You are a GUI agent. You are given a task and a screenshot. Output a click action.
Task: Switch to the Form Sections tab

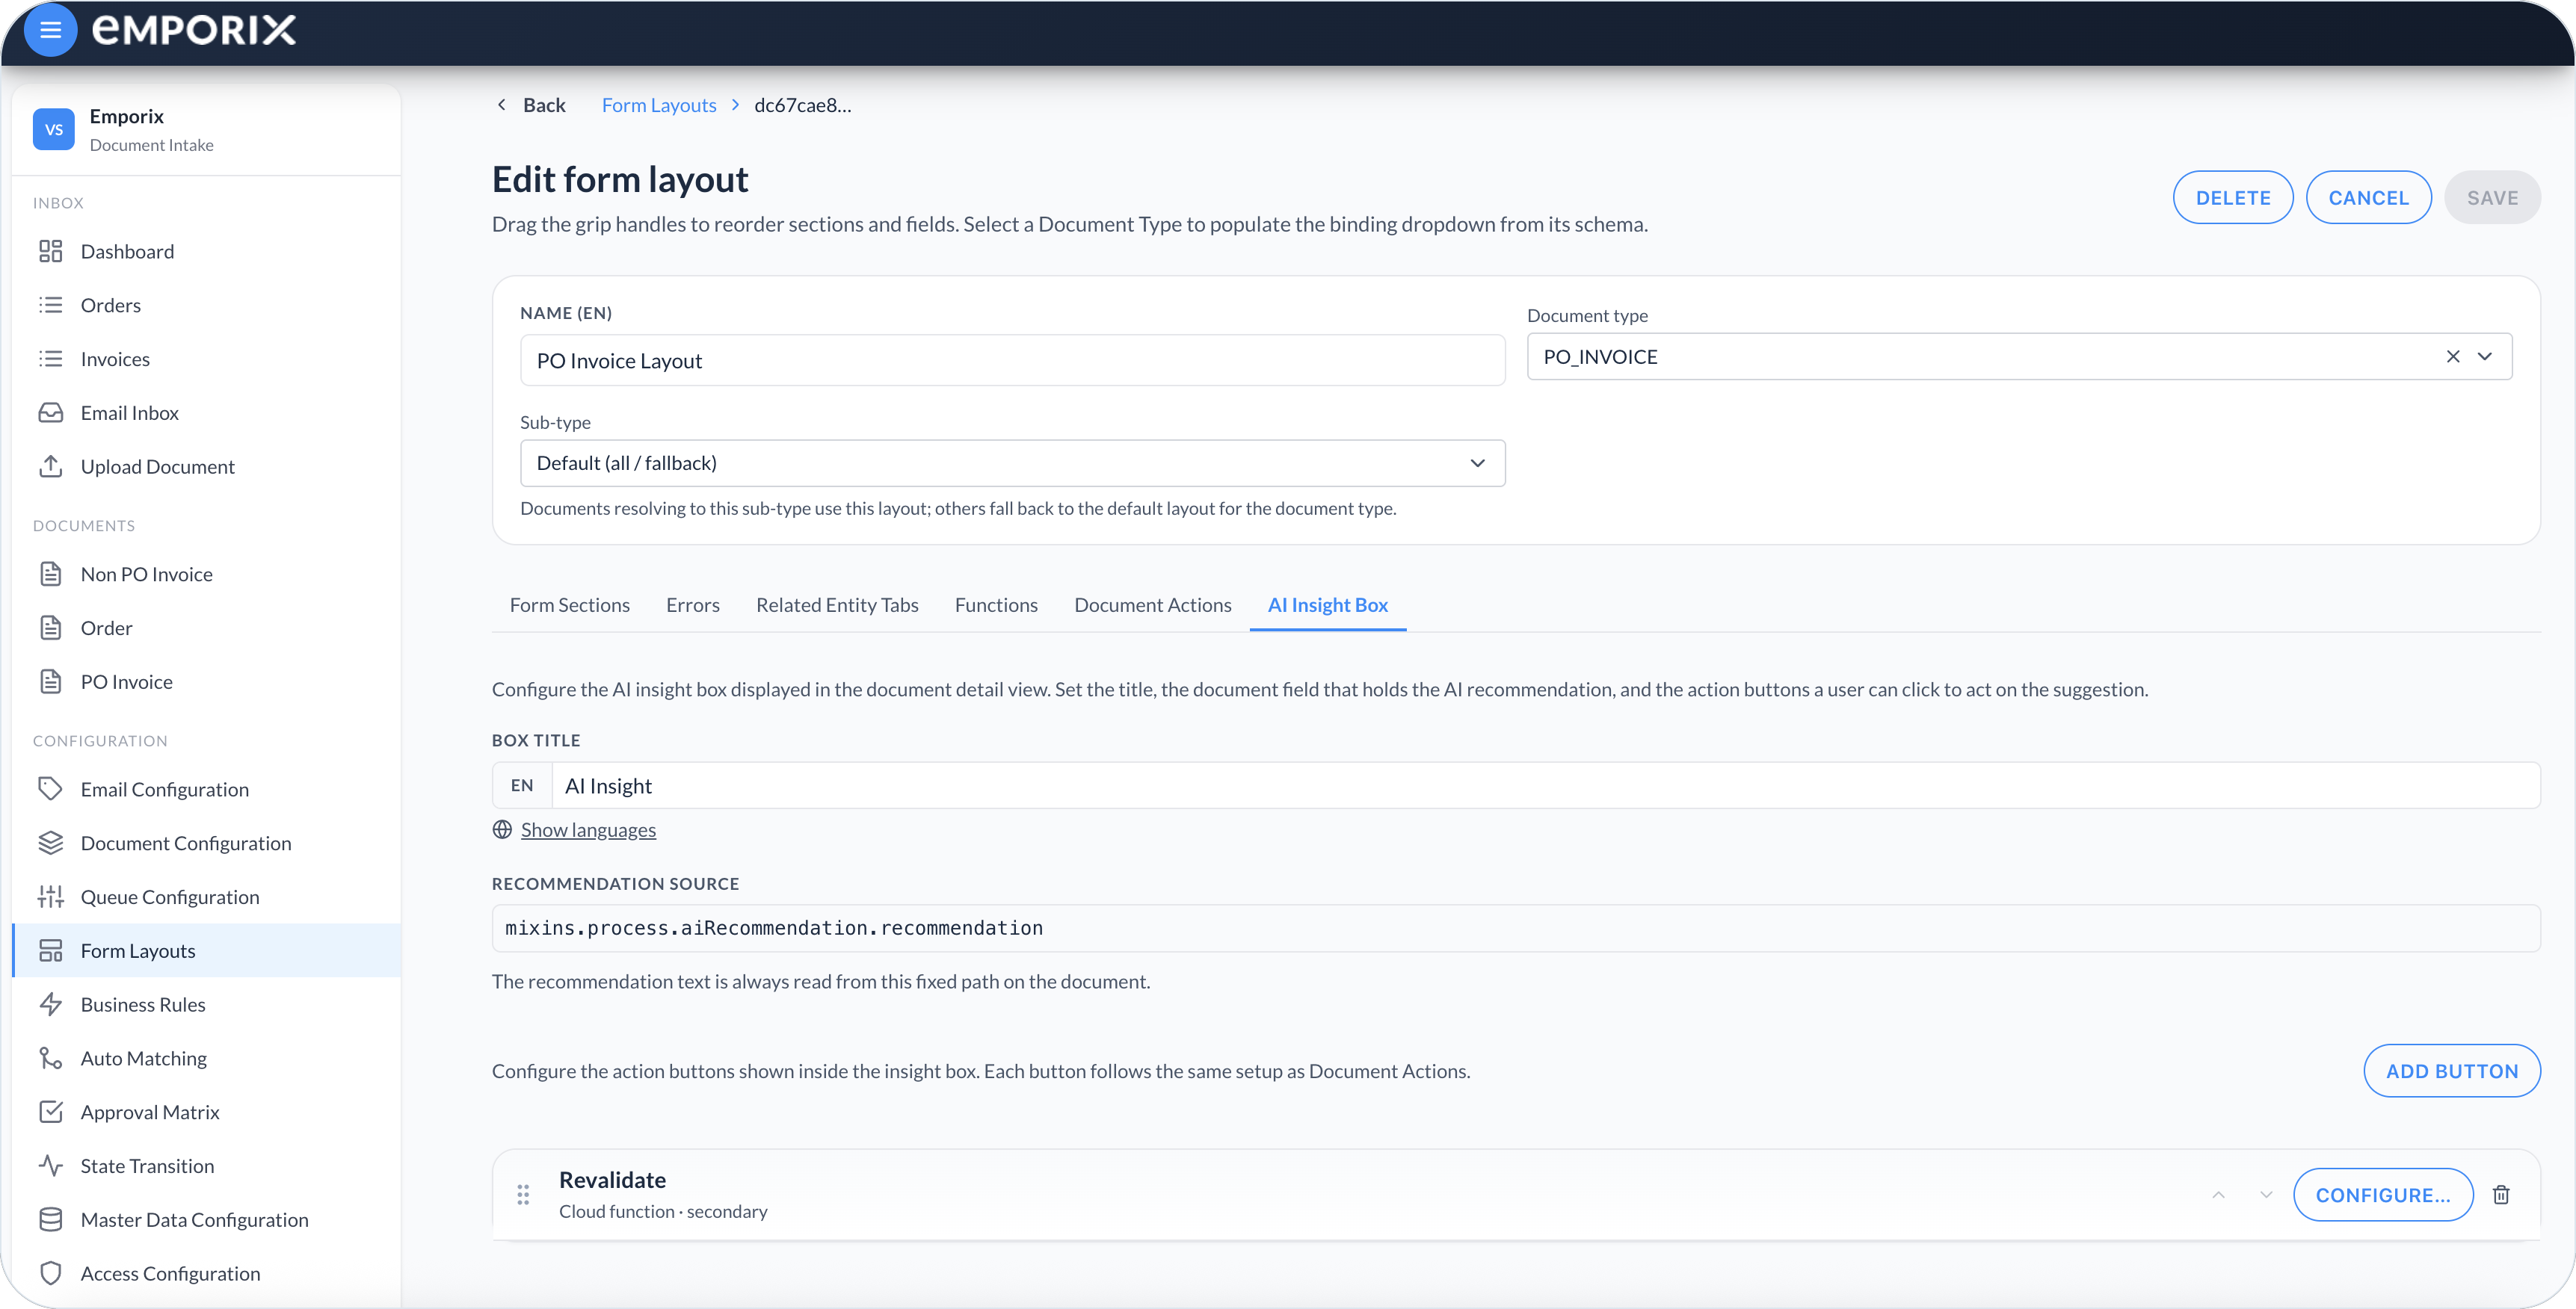(570, 605)
